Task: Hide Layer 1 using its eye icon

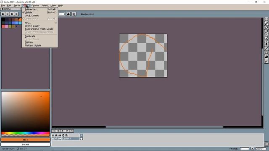Action: [x=53, y=139]
